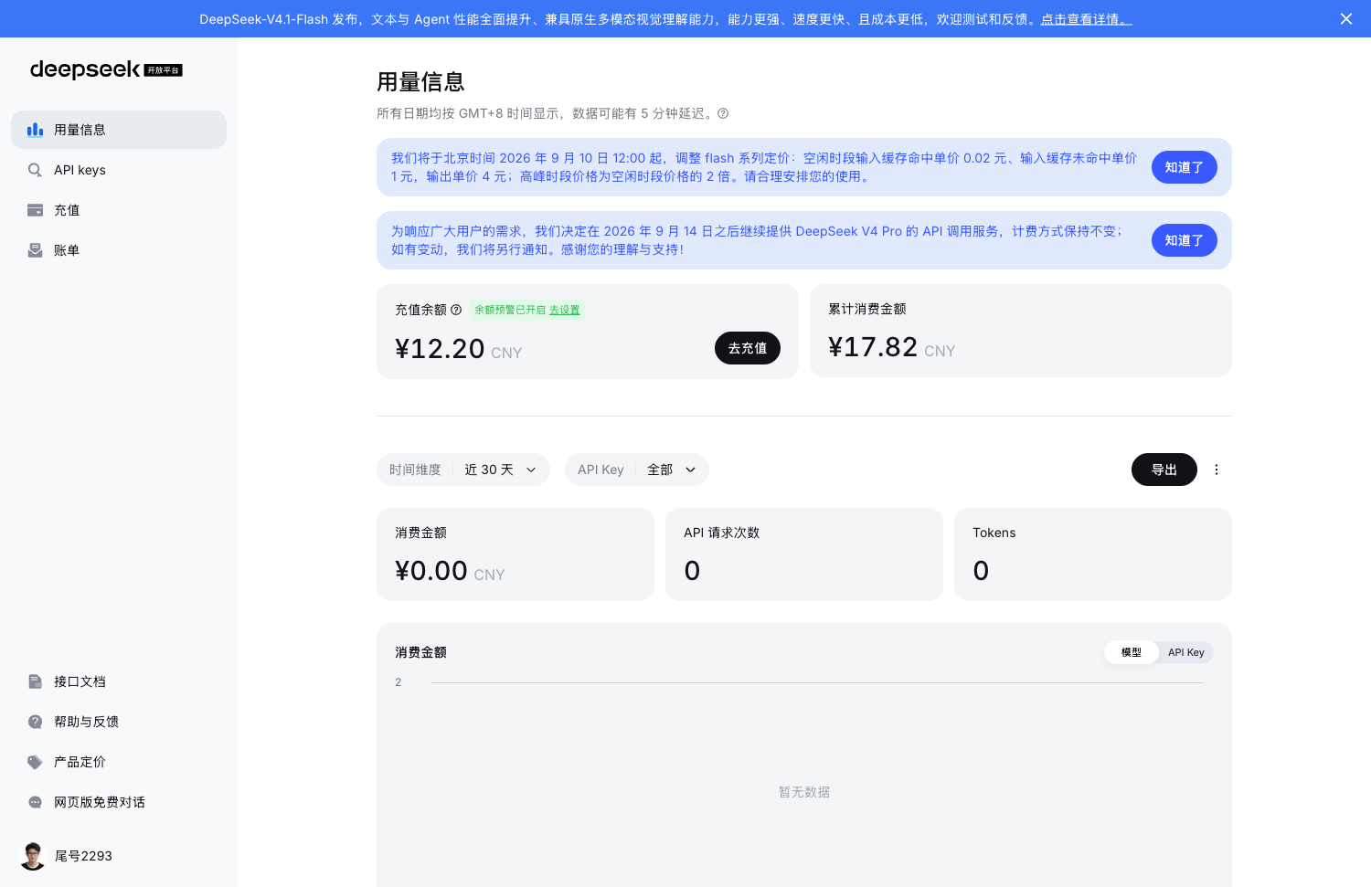Click the ¥12.20 balance amount

click(440, 349)
